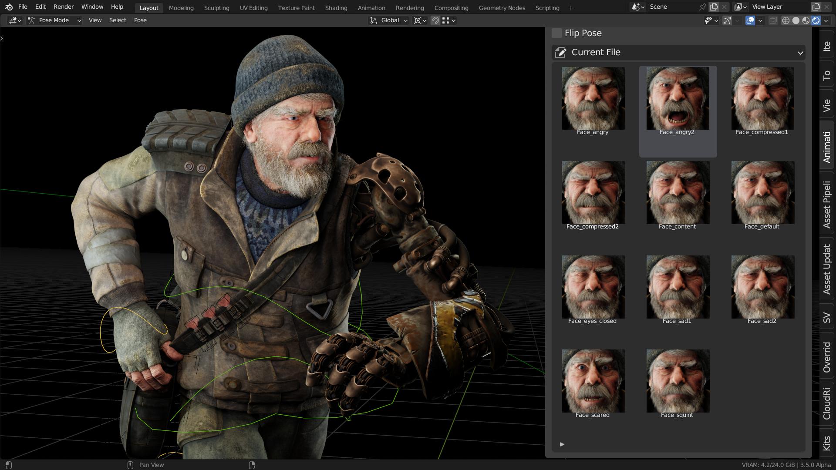Open Global transform orientation dropdown
The width and height of the screenshot is (836, 470).
(389, 20)
